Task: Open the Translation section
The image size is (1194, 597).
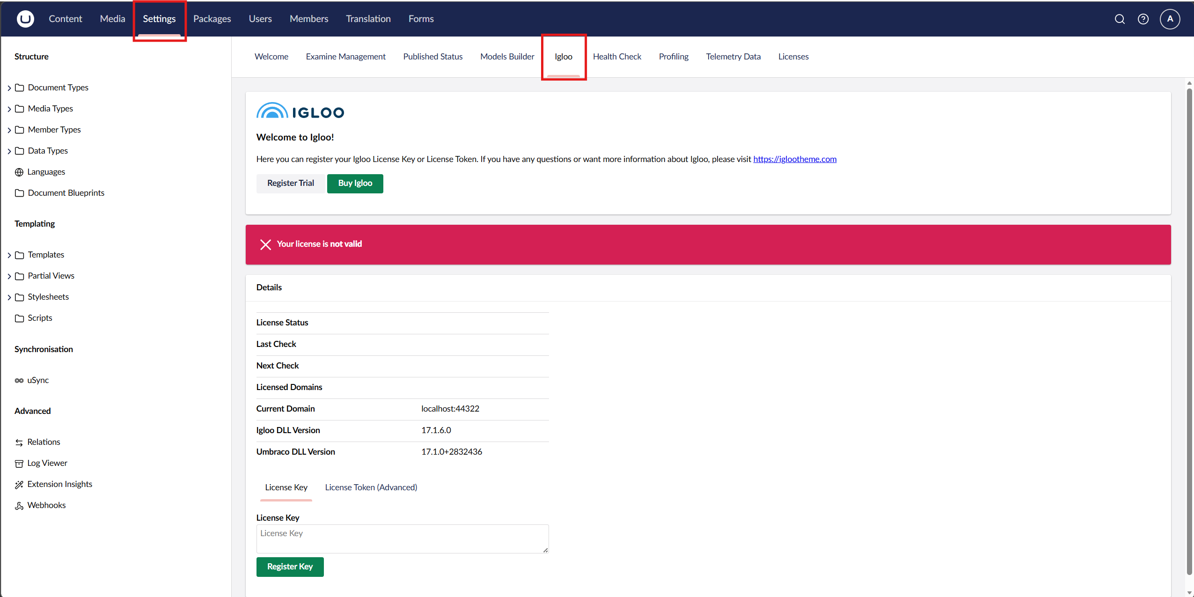Action: [368, 19]
